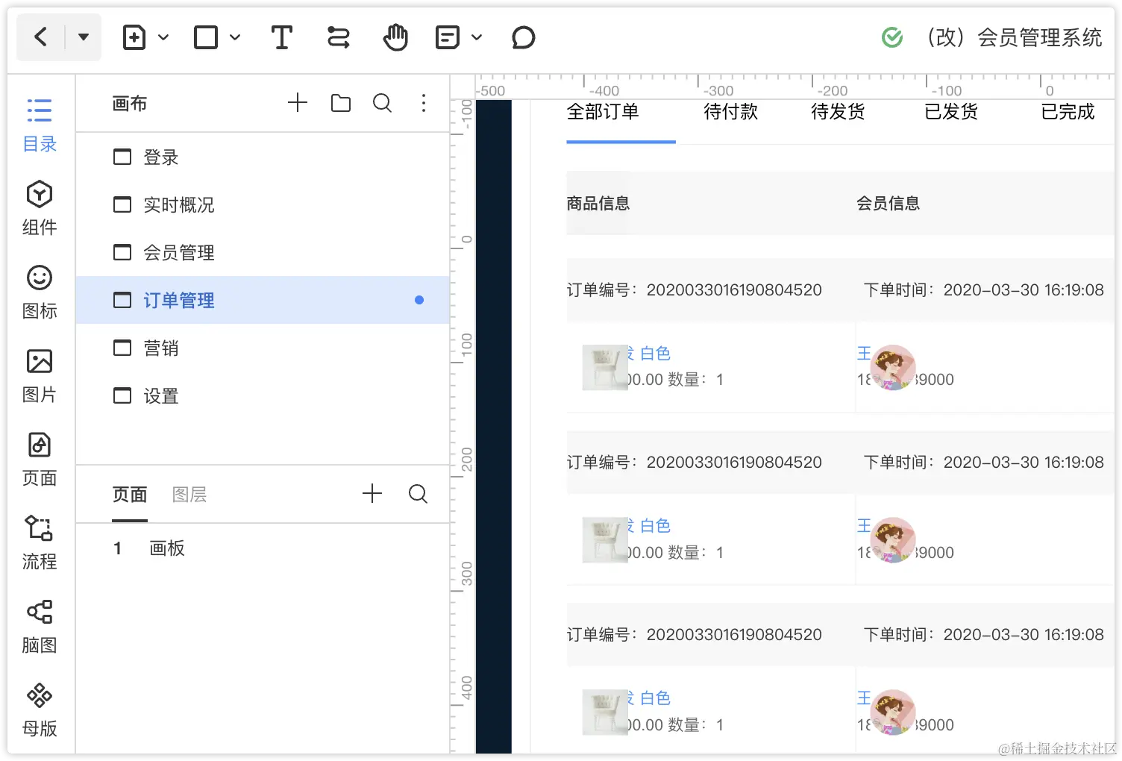Open the 母版 master panel
The height and width of the screenshot is (761, 1122).
click(40, 710)
